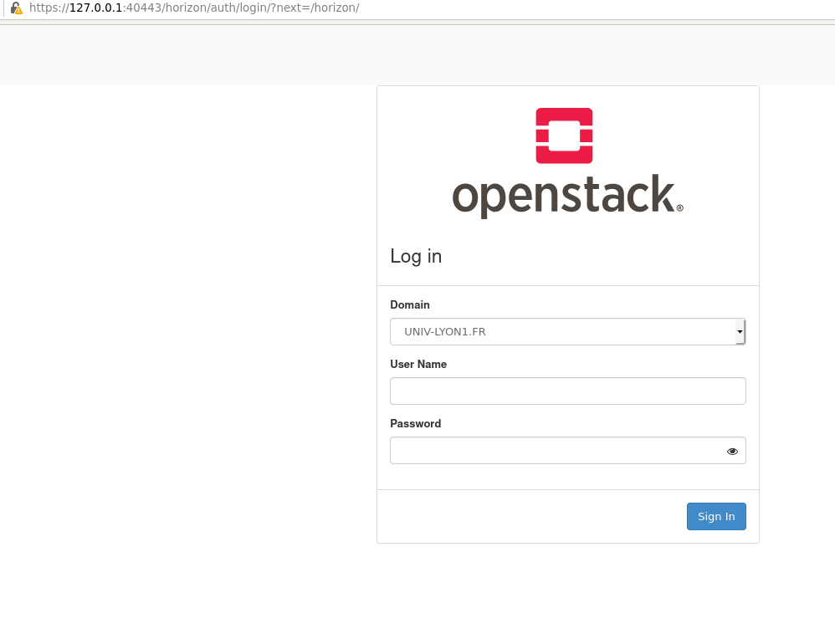
Task: Click the Password field label
Action: (415, 424)
